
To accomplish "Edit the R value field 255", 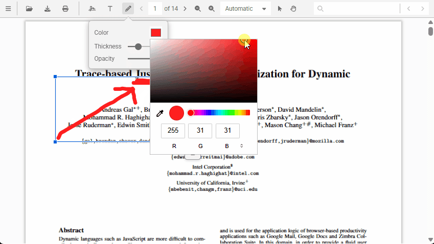I will pyautogui.click(x=173, y=131).
